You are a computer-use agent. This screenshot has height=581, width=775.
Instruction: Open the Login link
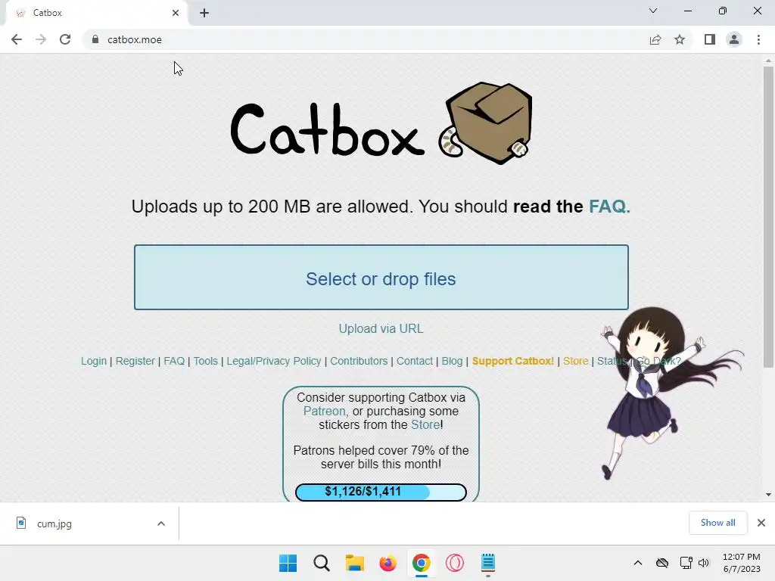click(94, 361)
